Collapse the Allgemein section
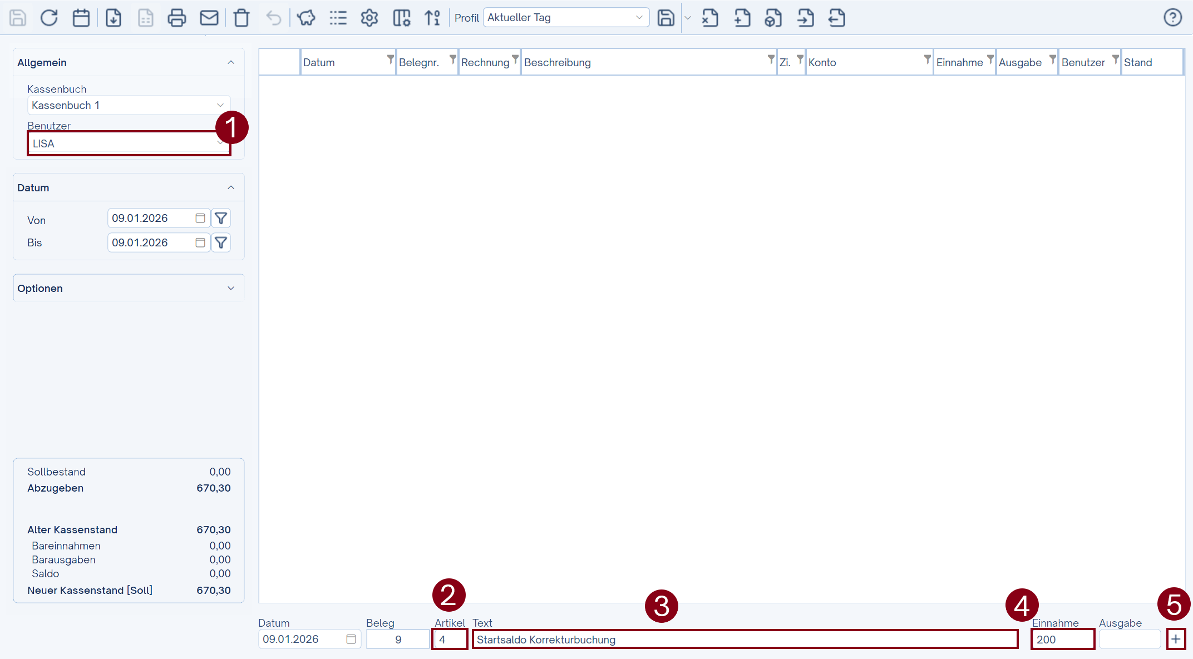Screen dimensions: 1193x659 (x=231, y=62)
